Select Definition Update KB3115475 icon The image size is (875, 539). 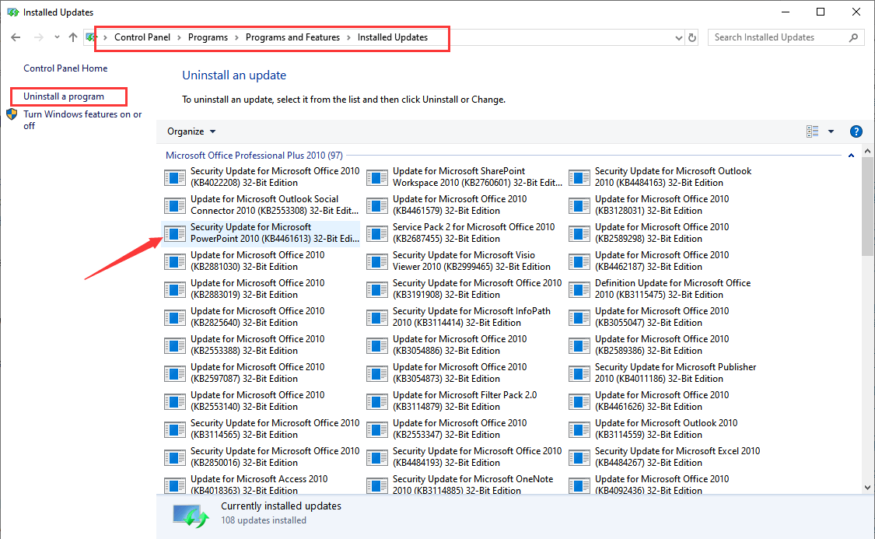579,289
